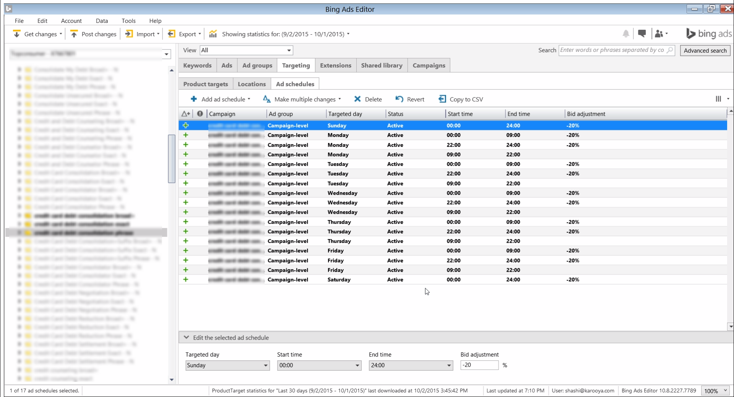Switch to the Ads tab
The image size is (734, 397).
pos(227,65)
